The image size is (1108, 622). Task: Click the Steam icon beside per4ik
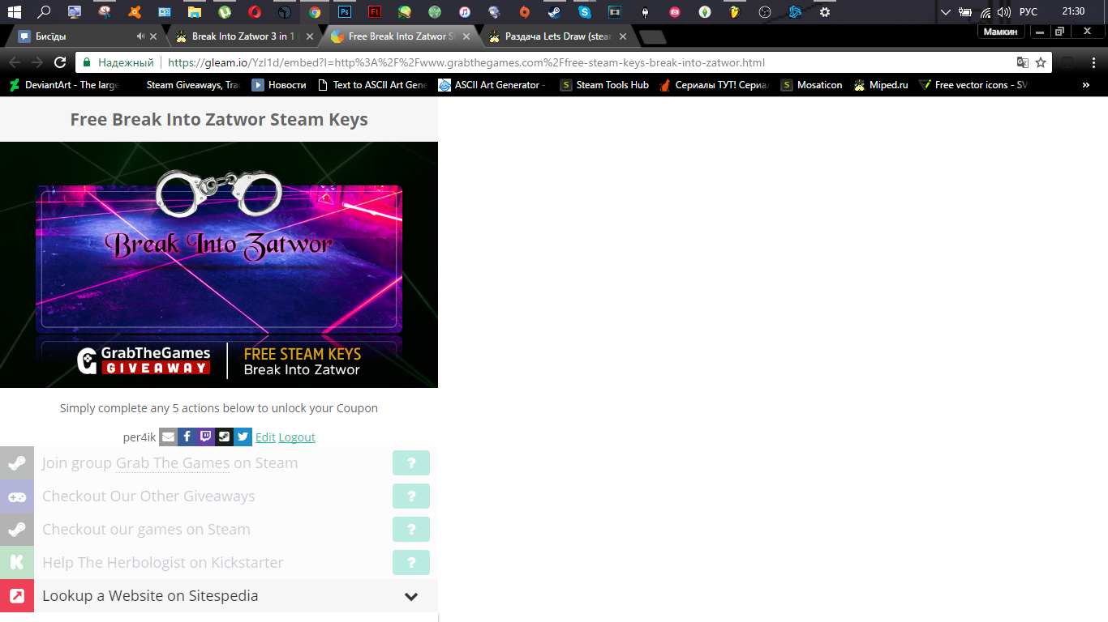(x=224, y=437)
